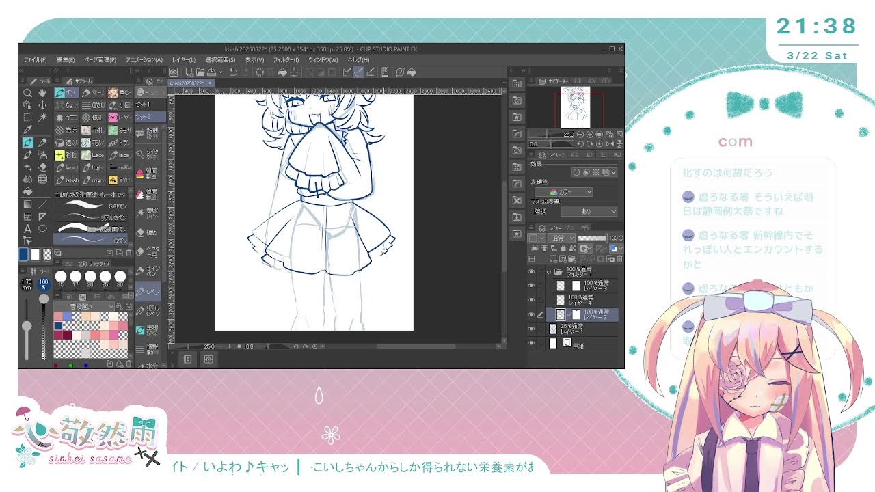Select the Text tool (A)
875x492 pixels.
(x=27, y=229)
